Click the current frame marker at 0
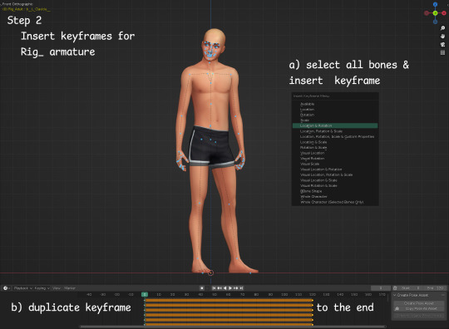 coord(145,294)
